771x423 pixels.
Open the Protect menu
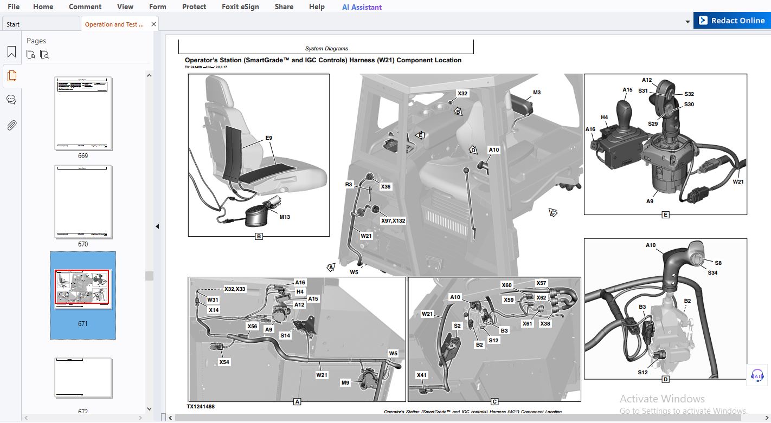tap(194, 7)
